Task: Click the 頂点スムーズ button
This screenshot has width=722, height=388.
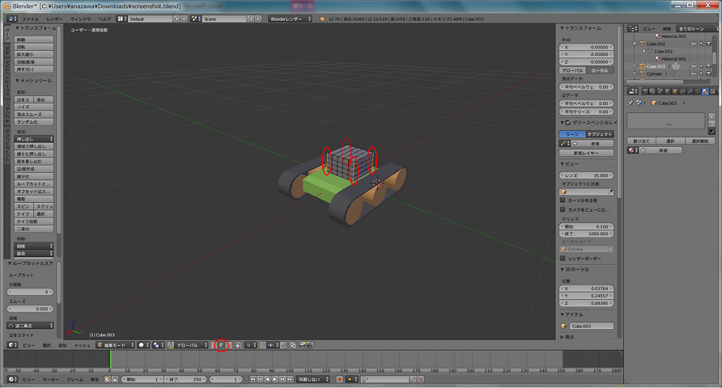Action: tap(32, 114)
